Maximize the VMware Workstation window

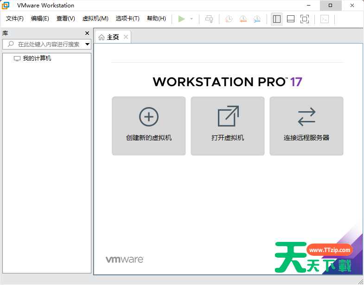coord(331,6)
